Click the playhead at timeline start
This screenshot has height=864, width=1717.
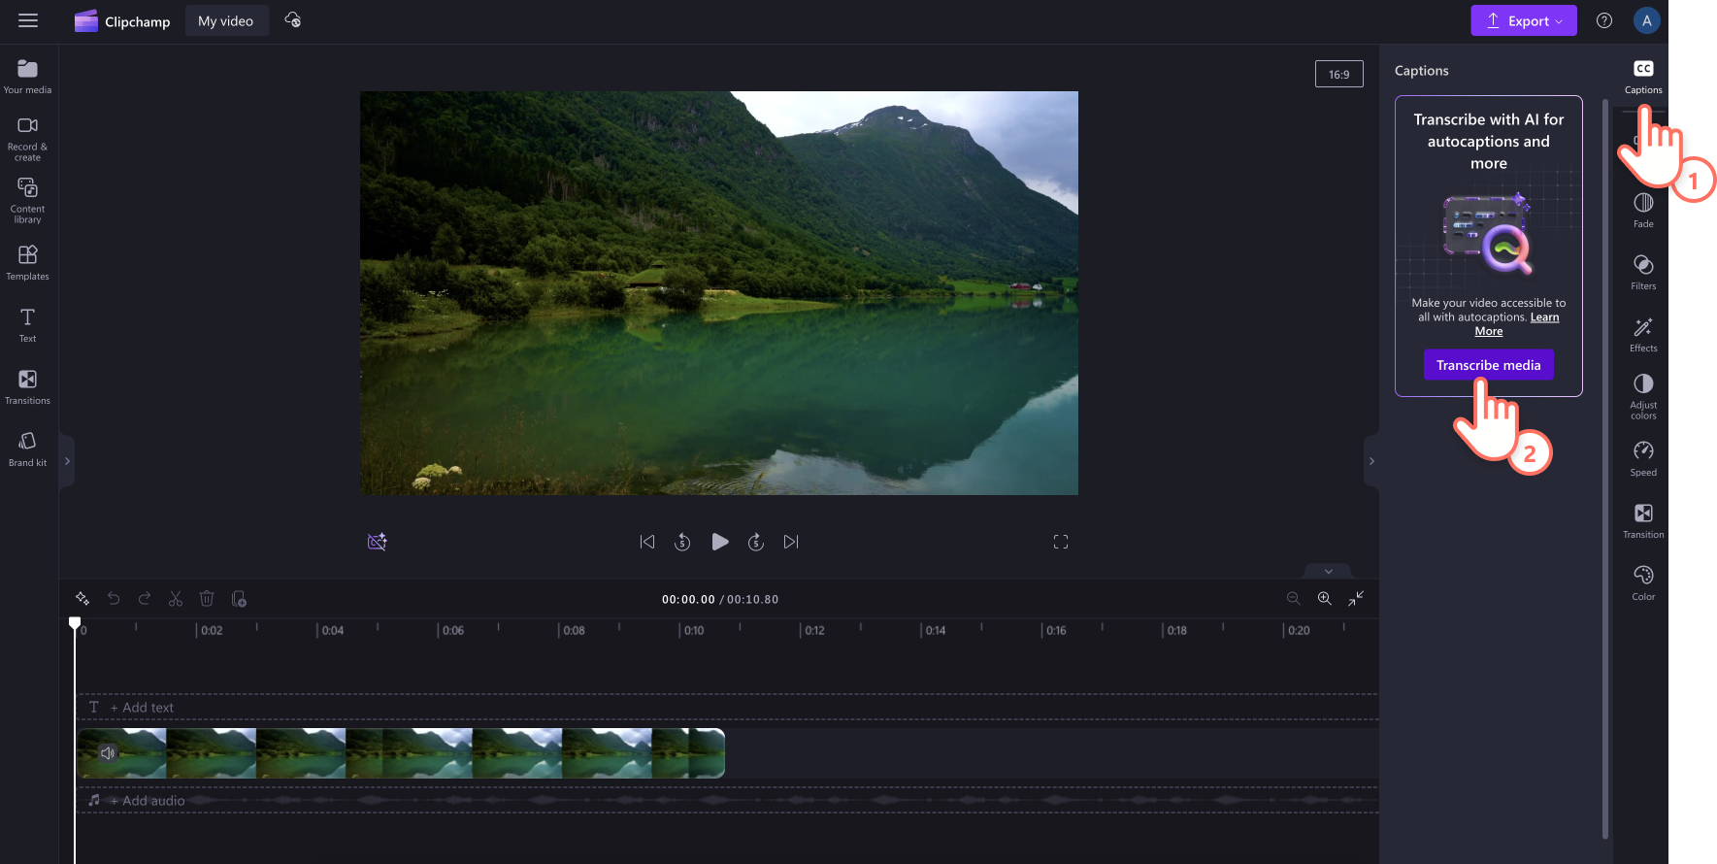pyautogui.click(x=75, y=623)
